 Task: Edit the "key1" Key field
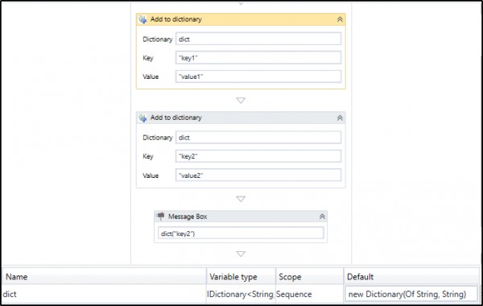pyautogui.click(x=258, y=58)
